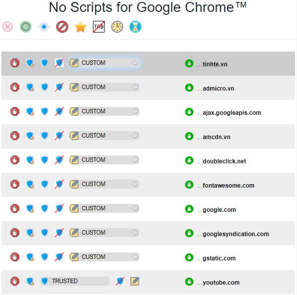Image resolution: width=297 pixels, height=295 pixels.
Task: Set amcdn.vn to Untrusted crossed shield
Action: coord(59,136)
